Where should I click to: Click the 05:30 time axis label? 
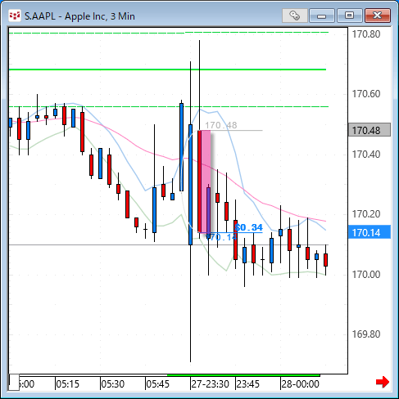[112, 384]
